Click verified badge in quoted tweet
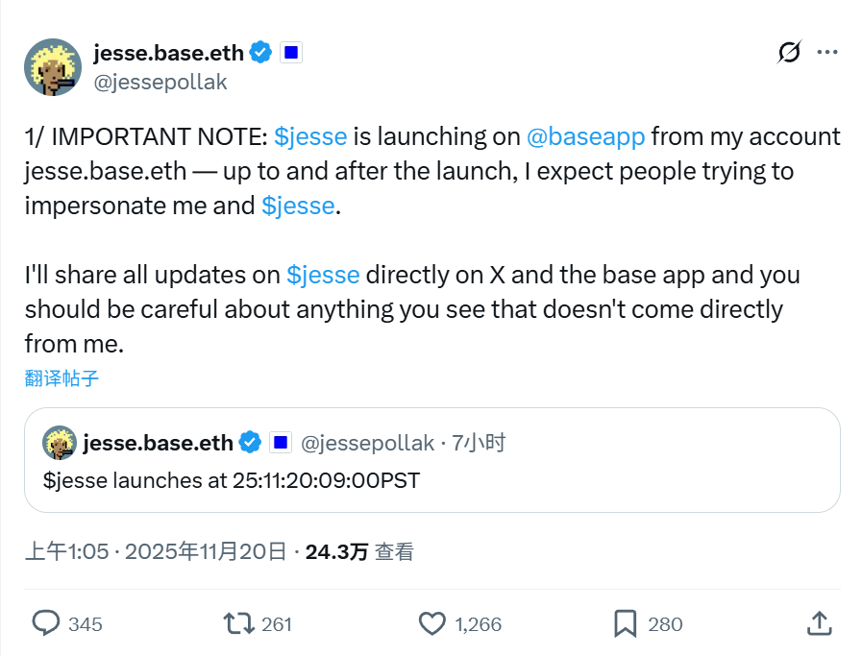Viewport: 862px width, 656px height. tap(250, 443)
